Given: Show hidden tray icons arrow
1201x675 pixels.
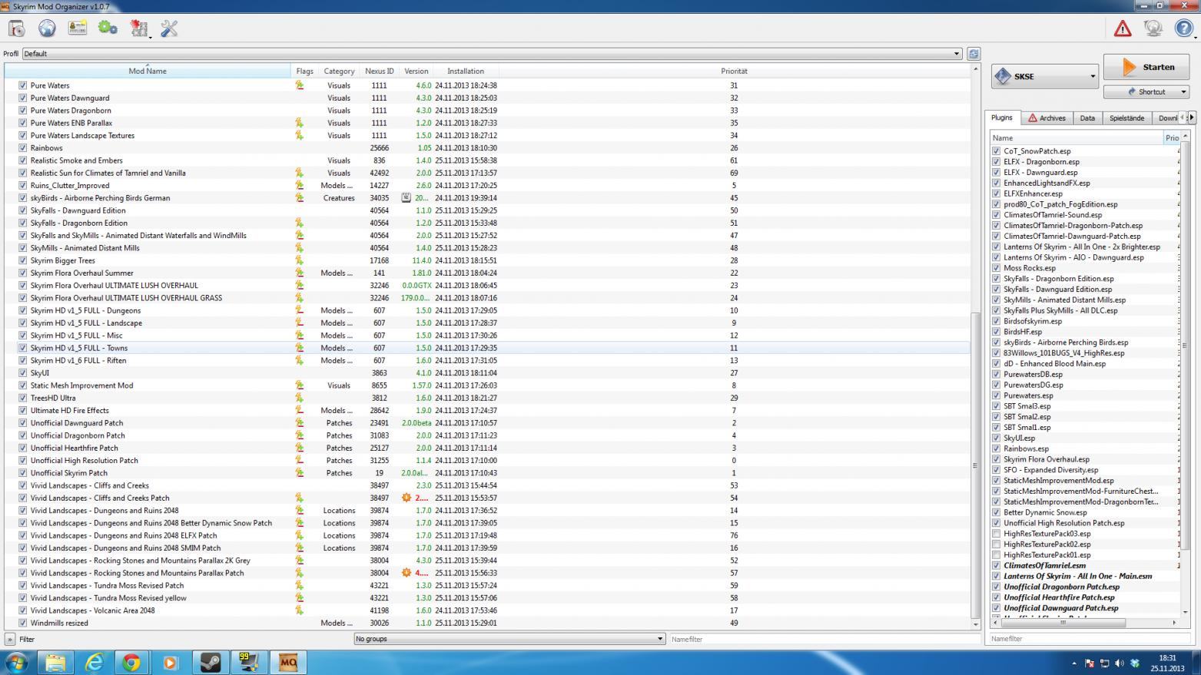Looking at the screenshot, I should pyautogui.click(x=1074, y=663).
